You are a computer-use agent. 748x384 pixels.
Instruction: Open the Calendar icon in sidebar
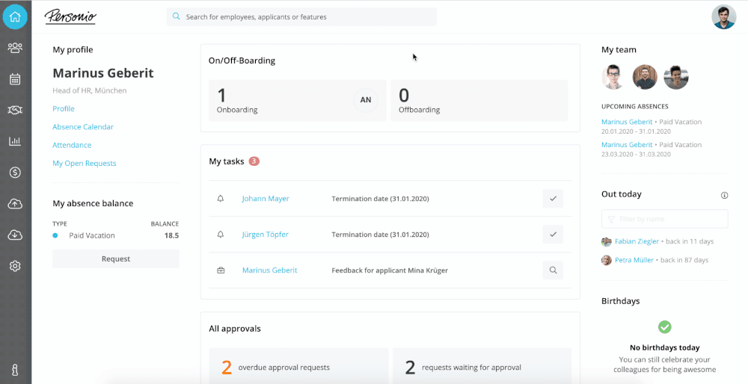click(x=15, y=79)
